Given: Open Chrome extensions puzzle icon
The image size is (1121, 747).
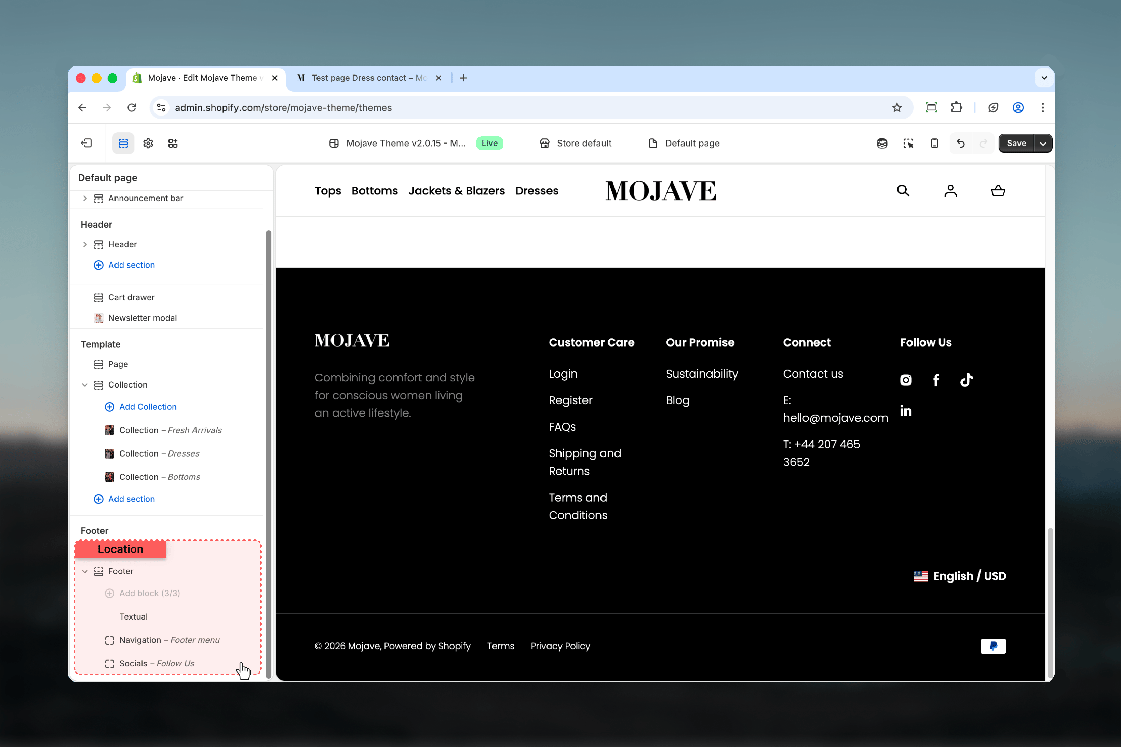Looking at the screenshot, I should [x=956, y=107].
